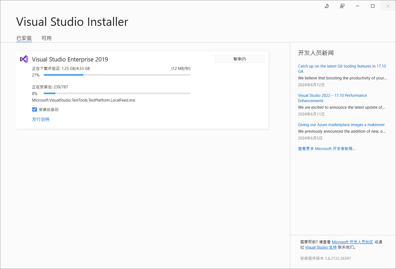The image size is (396, 269).
Task: Click the 'We previously announced' summary text
Action: coord(342,131)
